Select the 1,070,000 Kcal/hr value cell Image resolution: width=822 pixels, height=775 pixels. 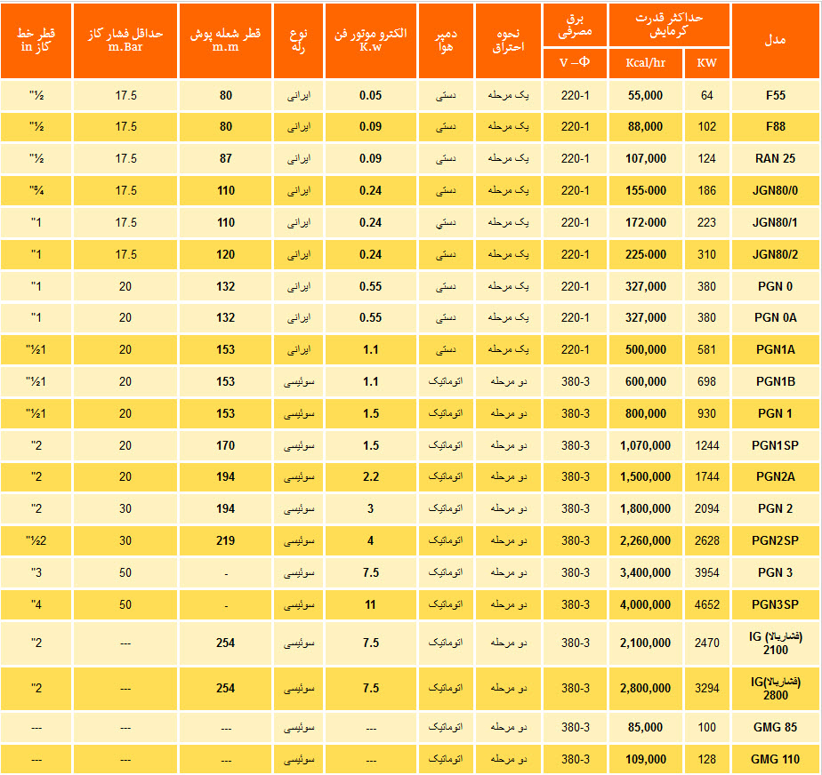(645, 445)
